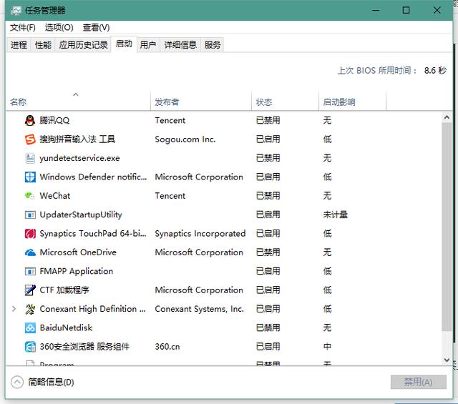
Task: Switch to the 详细信息 tab
Action: (180, 44)
